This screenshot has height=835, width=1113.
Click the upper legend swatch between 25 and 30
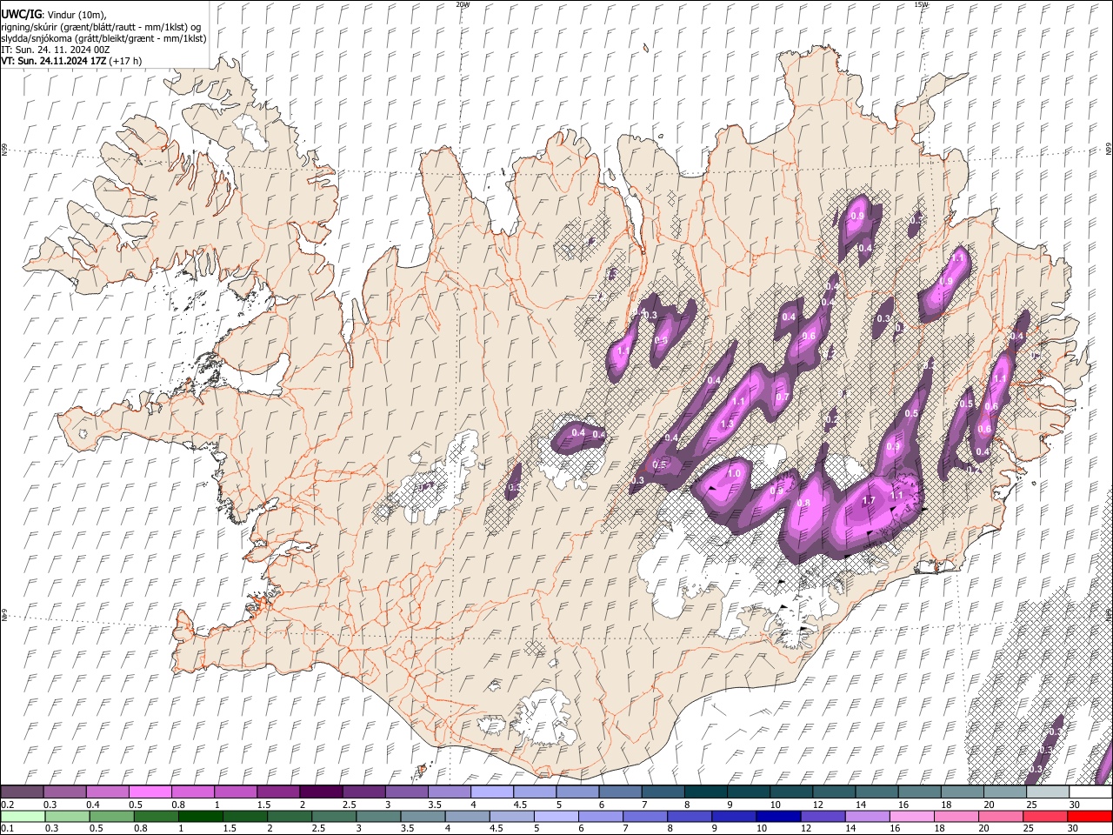point(1048,792)
